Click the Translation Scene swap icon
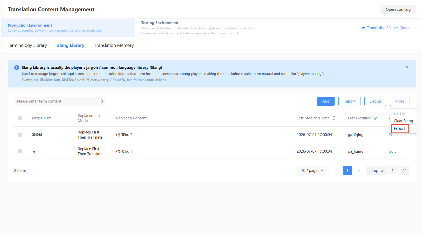 coord(363,28)
